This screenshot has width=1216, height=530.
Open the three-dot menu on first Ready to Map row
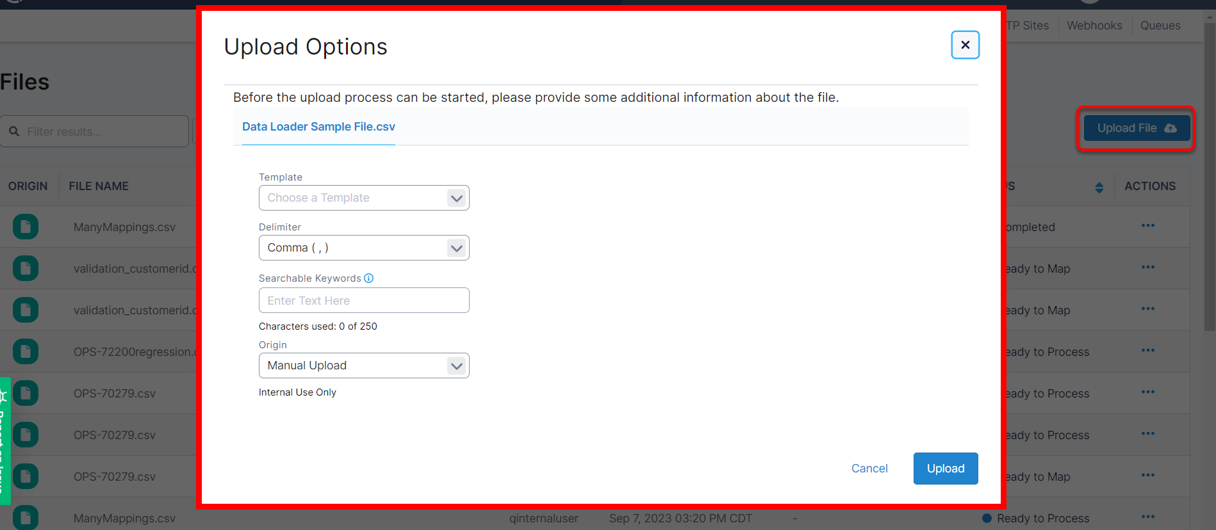(1147, 268)
